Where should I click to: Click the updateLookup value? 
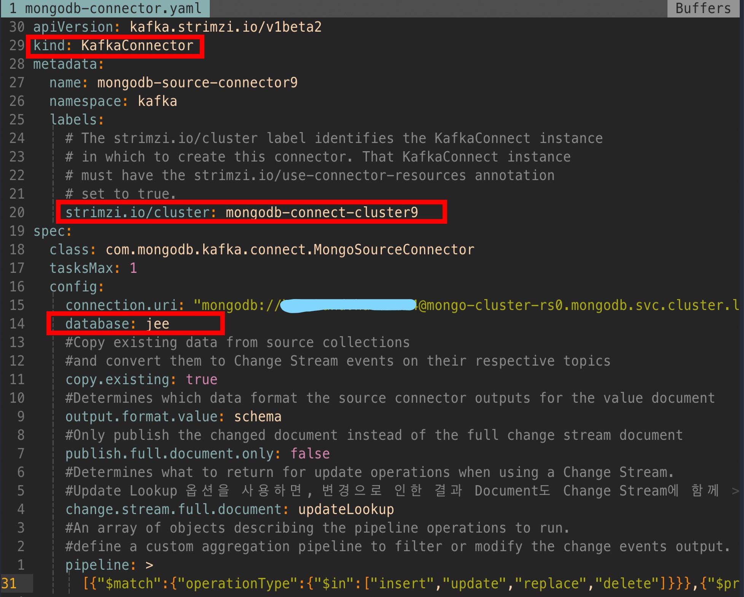(346, 509)
